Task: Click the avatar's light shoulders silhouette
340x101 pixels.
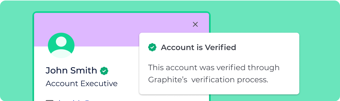Action: (61, 54)
